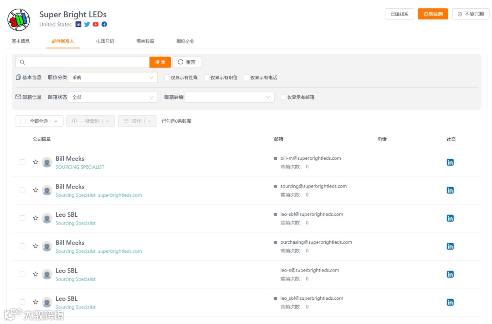Image resolution: width=492 pixels, height=324 pixels.
Task: Open LinkedIn for bill-m@superbrightleds.com row
Action: pyautogui.click(x=450, y=162)
